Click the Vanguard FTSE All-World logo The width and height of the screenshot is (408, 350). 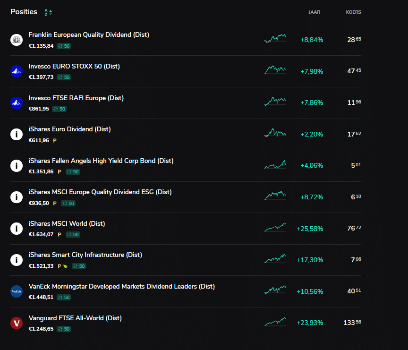click(x=17, y=323)
